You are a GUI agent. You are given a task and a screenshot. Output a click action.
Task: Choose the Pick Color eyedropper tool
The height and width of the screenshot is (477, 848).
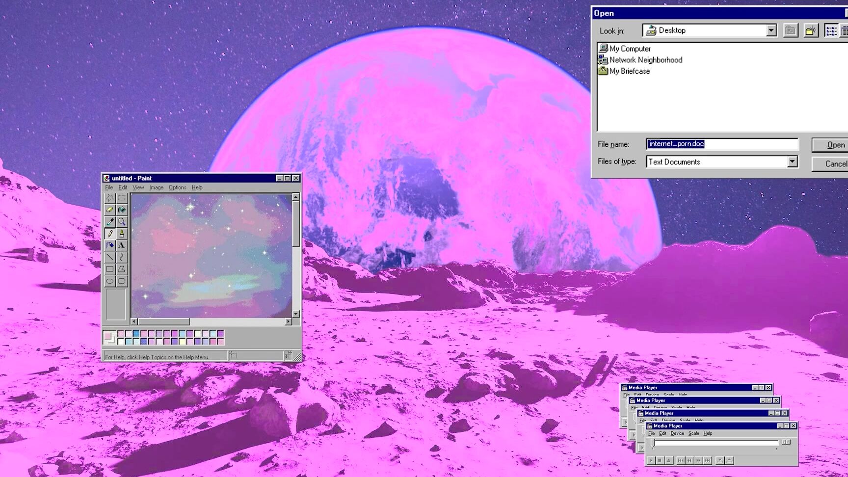coord(110,222)
